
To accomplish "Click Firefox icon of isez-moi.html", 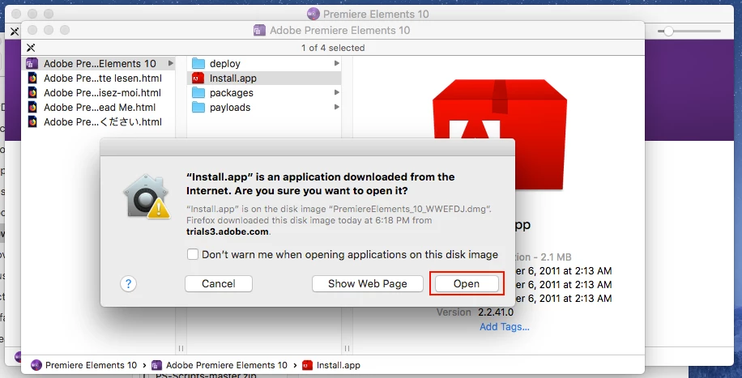I will pos(32,93).
